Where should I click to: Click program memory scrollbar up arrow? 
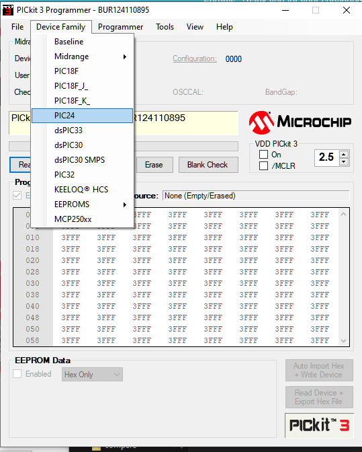tap(343, 214)
